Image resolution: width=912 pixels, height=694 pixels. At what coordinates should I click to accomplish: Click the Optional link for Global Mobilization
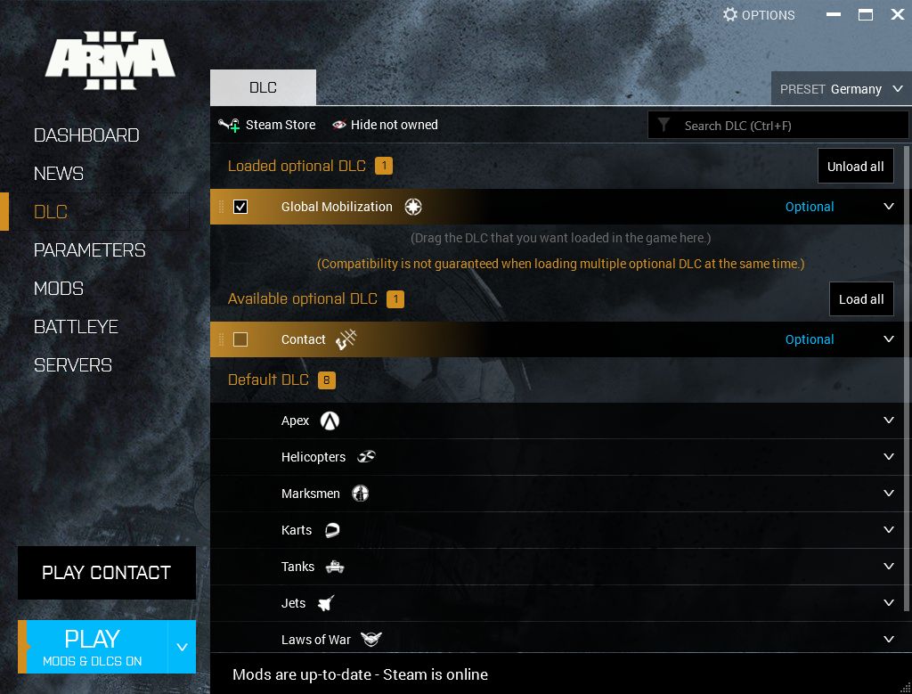point(809,207)
